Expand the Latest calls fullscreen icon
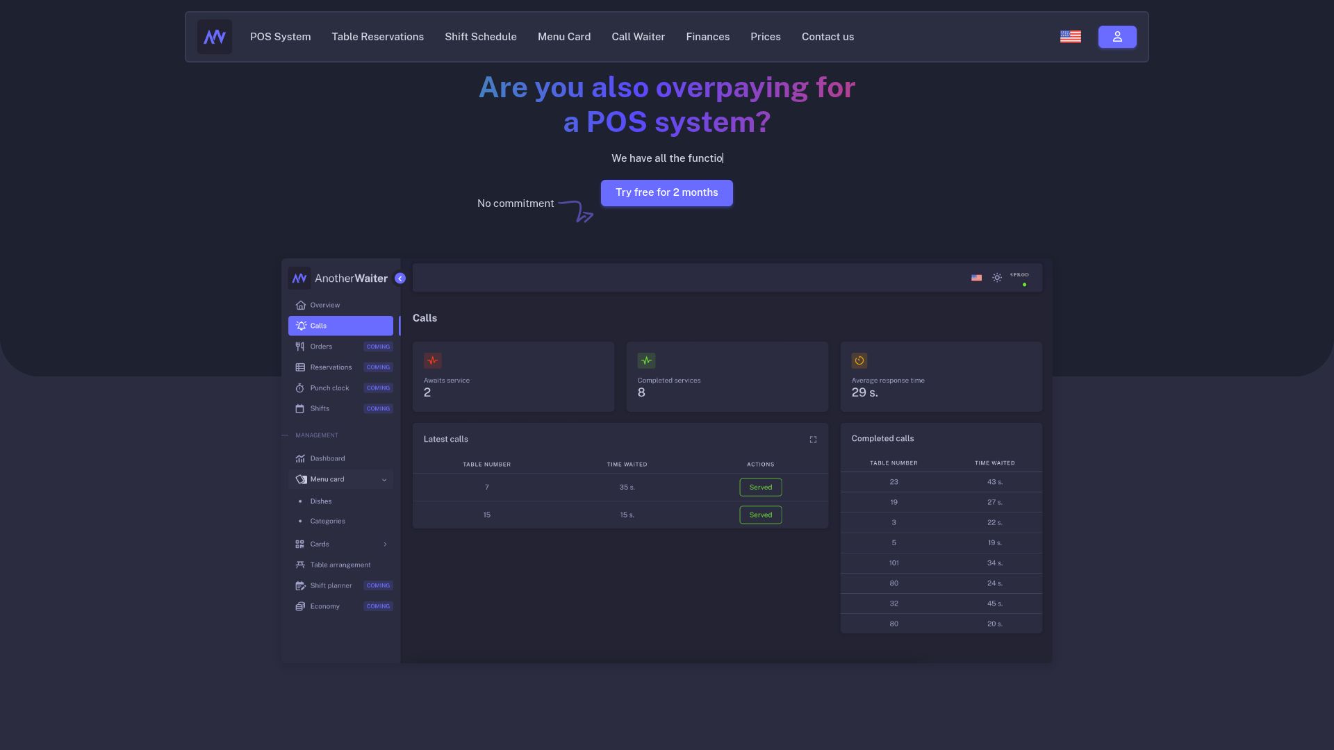 click(813, 440)
